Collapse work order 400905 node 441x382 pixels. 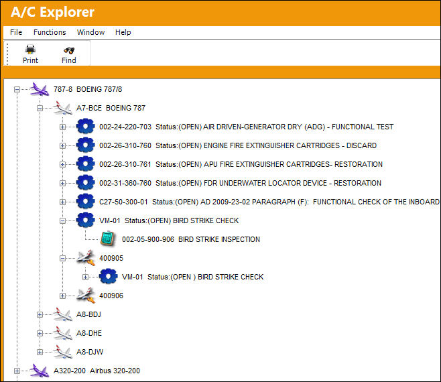[x=63, y=258]
